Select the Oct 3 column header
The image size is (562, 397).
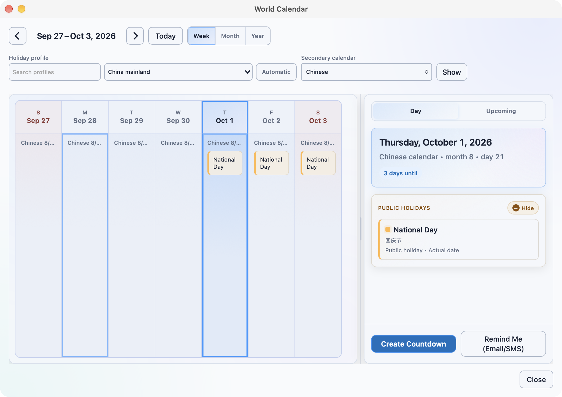[x=318, y=117]
